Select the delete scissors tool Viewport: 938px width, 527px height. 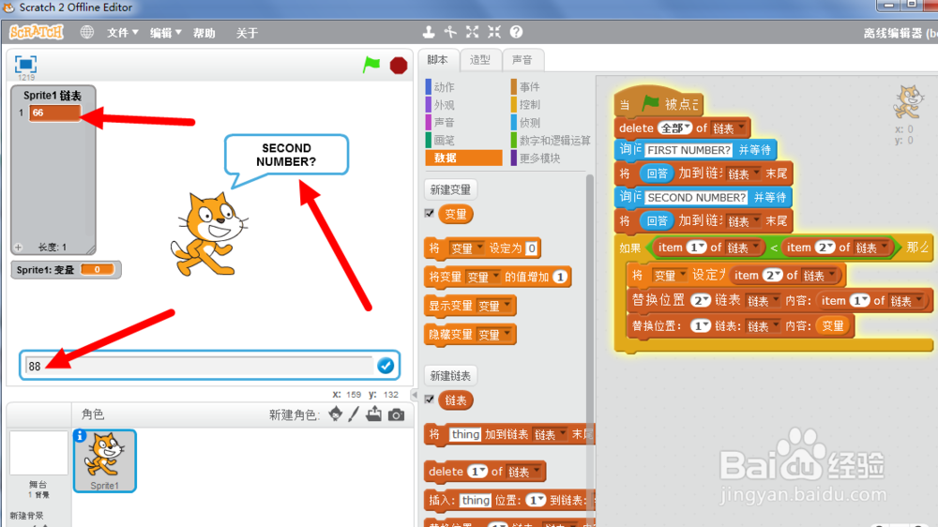[450, 32]
